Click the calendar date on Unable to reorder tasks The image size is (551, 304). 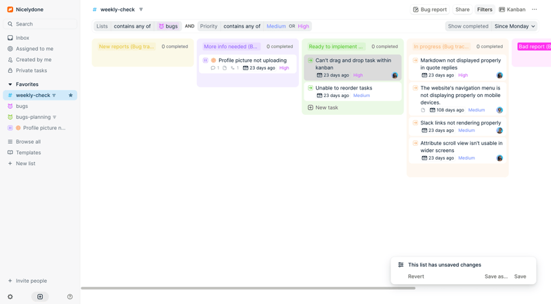(x=333, y=96)
